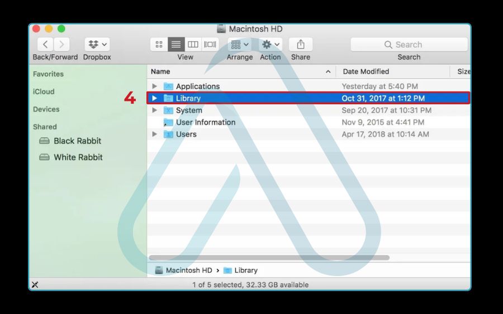
Task: Expand the Users folder disclosure triangle
Action: [155, 134]
